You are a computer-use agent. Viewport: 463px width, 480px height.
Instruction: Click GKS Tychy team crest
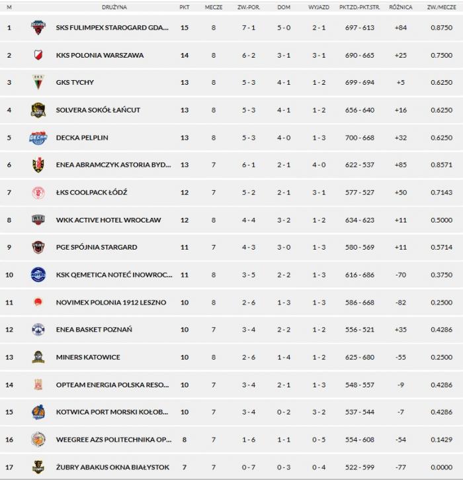(38, 83)
